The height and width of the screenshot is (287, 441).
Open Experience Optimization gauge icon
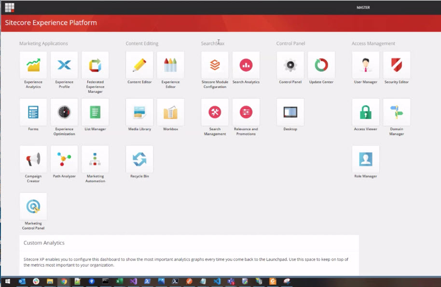click(x=64, y=112)
